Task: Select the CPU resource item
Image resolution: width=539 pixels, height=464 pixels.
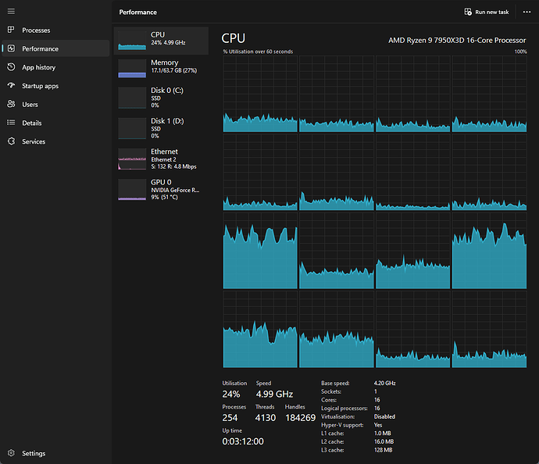Action: [161, 41]
